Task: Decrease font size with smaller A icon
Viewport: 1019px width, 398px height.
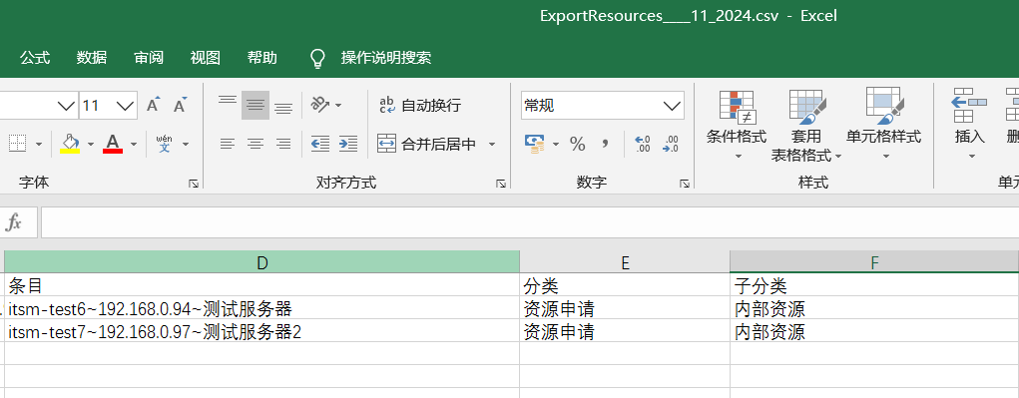Action: click(x=180, y=105)
